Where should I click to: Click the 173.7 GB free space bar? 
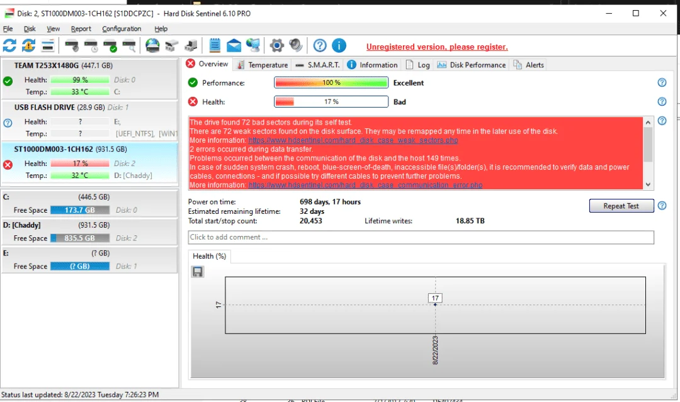click(x=80, y=210)
